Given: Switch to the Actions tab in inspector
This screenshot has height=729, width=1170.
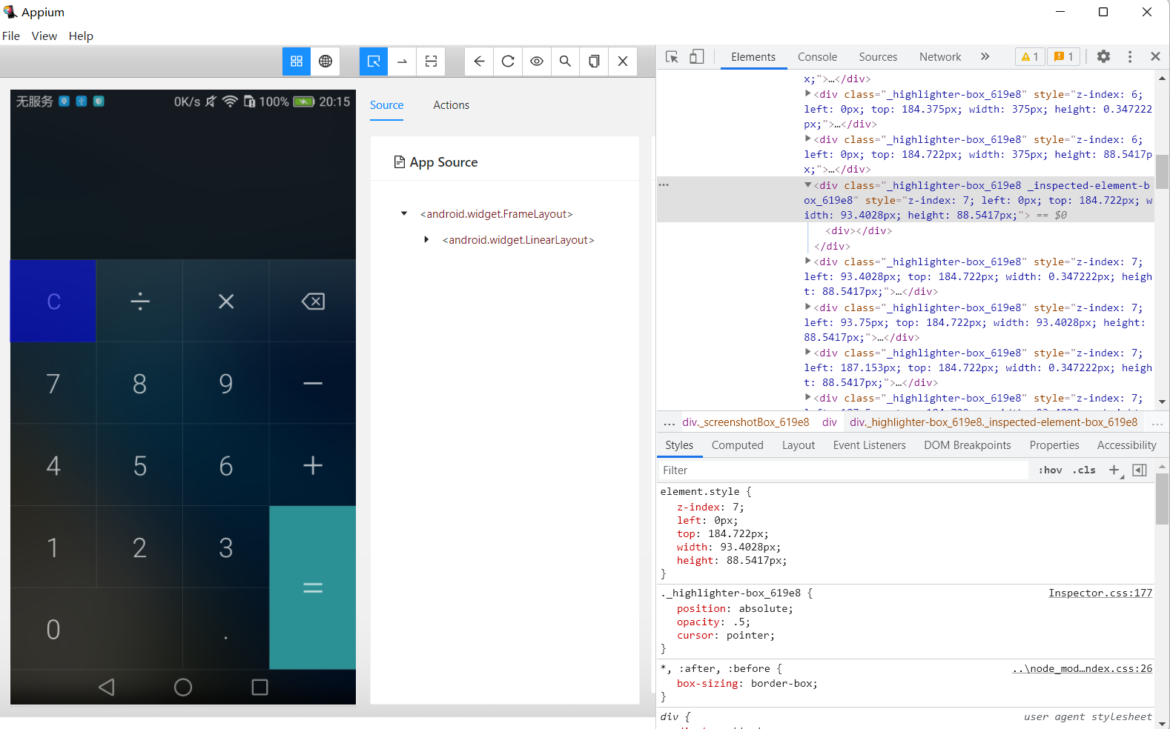Looking at the screenshot, I should pyautogui.click(x=452, y=105).
